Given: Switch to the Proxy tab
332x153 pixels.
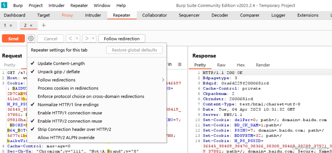Looking at the screenshot, I should pyautogui.click(x=67, y=15).
